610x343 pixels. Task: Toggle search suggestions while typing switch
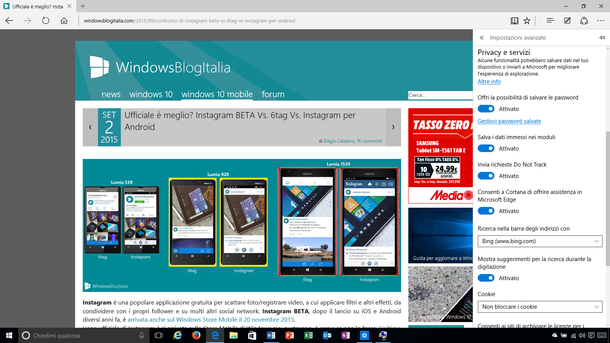(486, 278)
